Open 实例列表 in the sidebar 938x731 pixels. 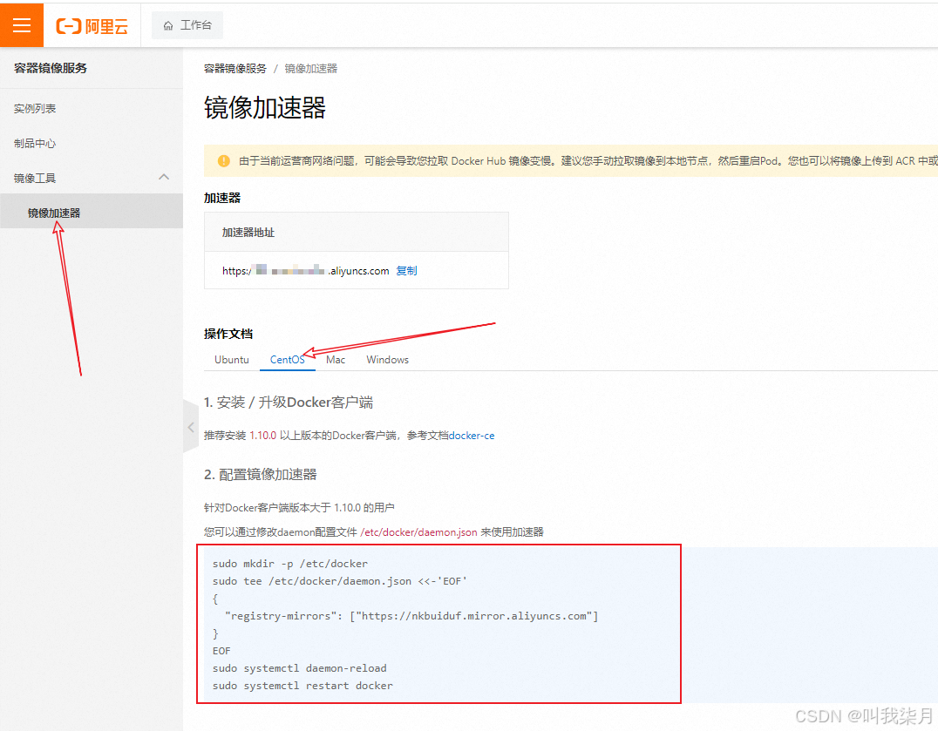[35, 108]
